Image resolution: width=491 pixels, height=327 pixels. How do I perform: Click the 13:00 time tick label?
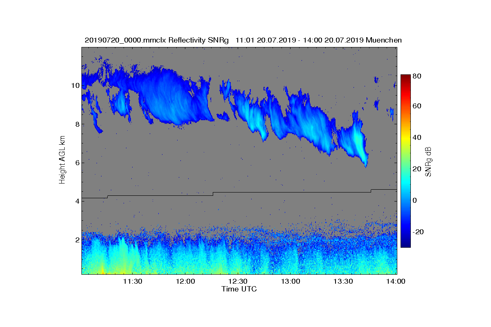[x=291, y=281]
